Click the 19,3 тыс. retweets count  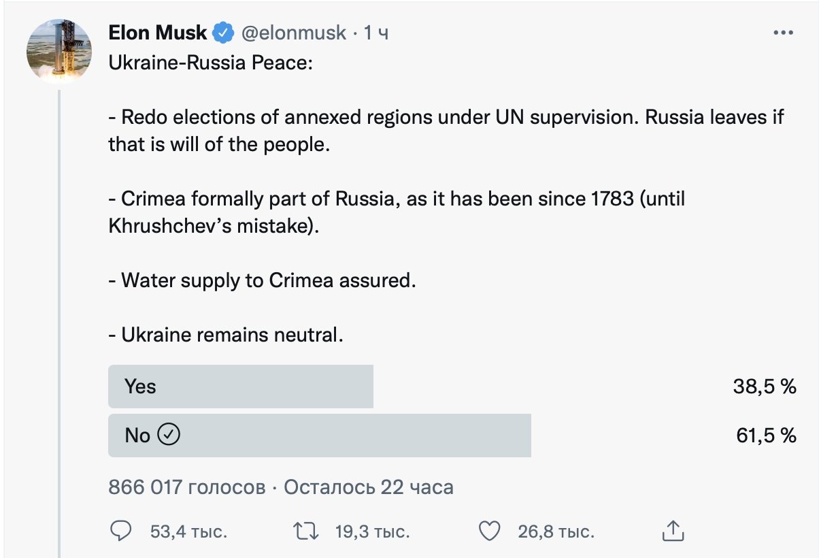372,531
